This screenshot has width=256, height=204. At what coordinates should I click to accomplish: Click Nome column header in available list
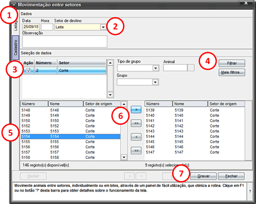coord(66,104)
